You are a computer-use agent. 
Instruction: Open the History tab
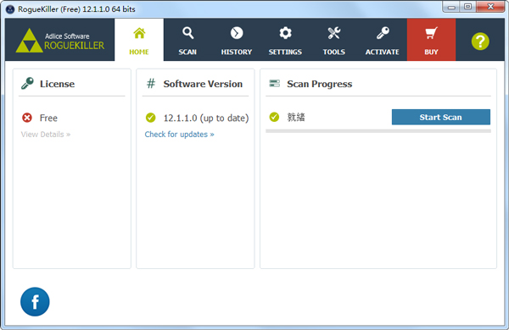click(237, 40)
